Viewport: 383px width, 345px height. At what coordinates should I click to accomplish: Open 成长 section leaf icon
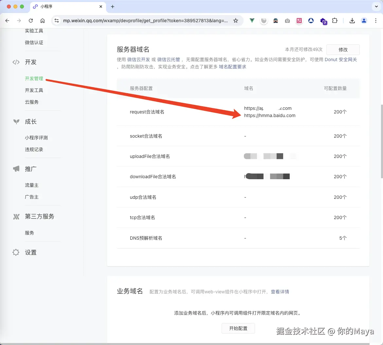(16, 122)
